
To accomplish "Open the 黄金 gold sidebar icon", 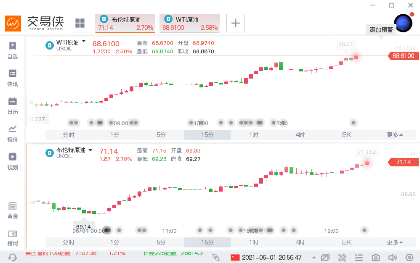I will (x=12, y=210).
